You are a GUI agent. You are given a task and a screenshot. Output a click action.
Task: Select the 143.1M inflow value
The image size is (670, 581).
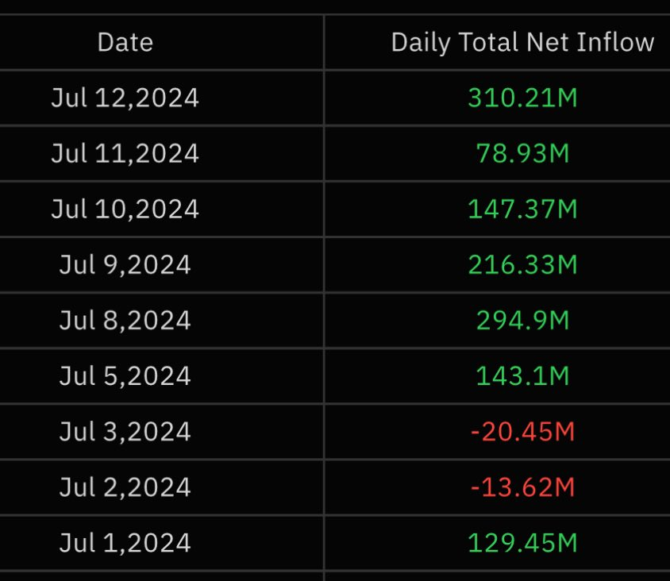[522, 376]
